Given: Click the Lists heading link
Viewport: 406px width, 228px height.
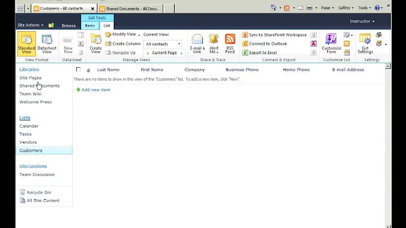Looking at the screenshot, I should [25, 118].
